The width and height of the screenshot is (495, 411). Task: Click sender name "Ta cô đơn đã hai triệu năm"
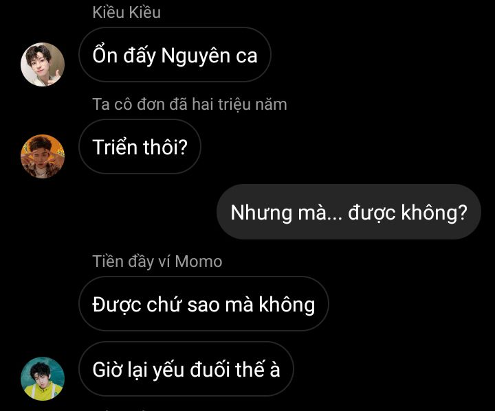pos(190,104)
